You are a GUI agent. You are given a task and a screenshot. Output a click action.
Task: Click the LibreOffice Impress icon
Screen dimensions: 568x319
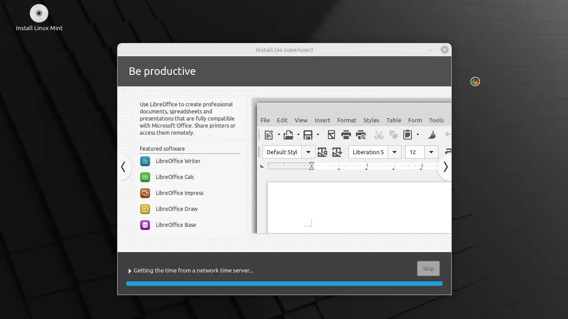point(145,193)
